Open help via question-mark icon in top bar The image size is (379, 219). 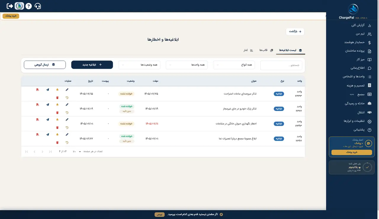[28, 6]
